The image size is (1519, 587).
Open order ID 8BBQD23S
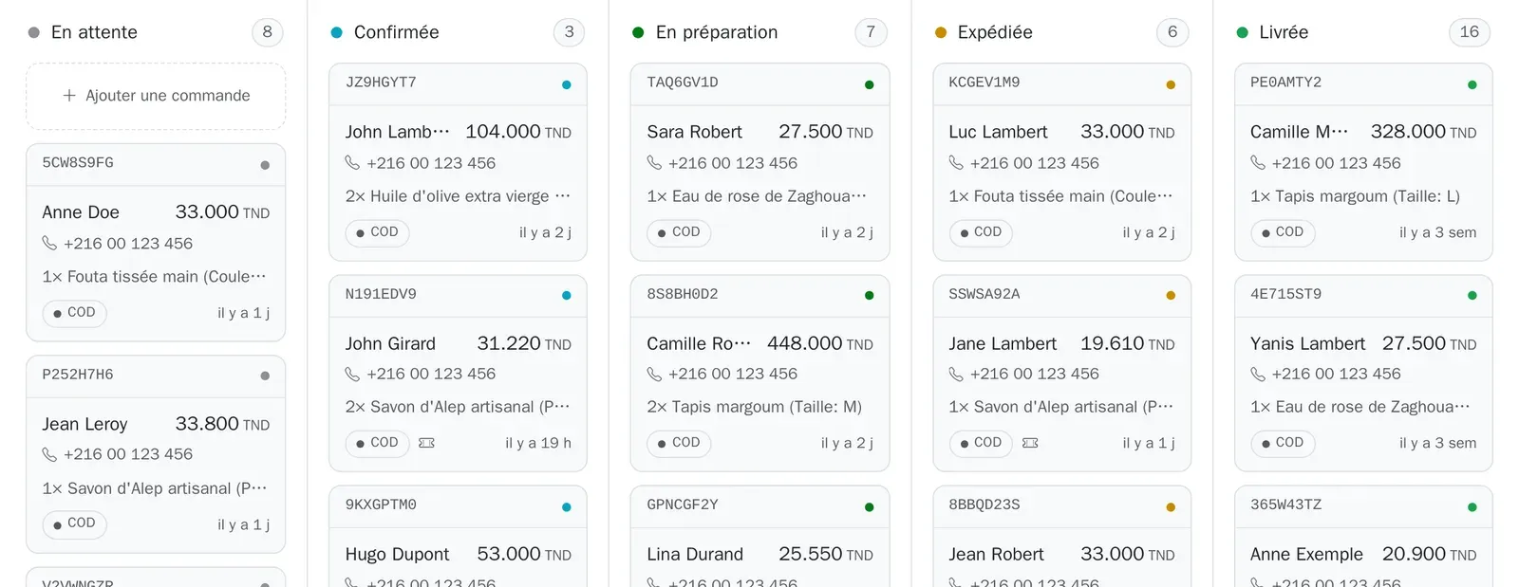pyautogui.click(x=985, y=504)
